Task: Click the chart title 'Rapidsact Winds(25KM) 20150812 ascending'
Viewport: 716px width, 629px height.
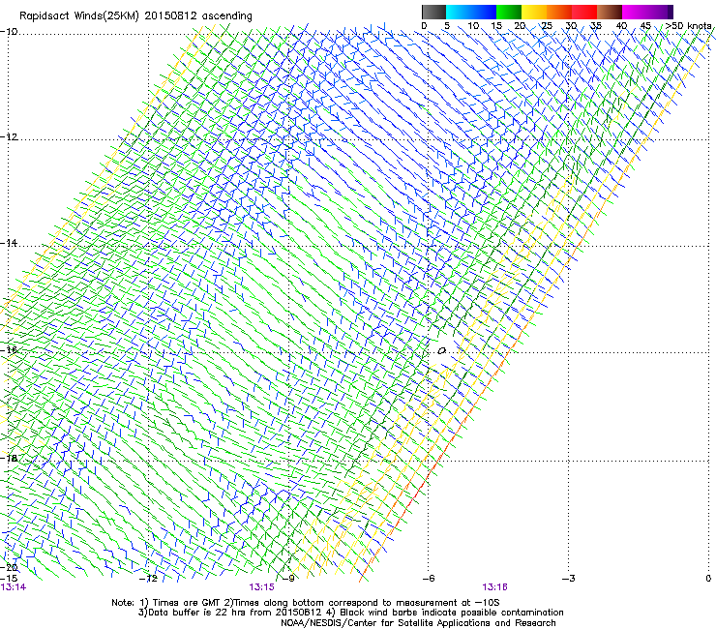Action: tap(135, 16)
